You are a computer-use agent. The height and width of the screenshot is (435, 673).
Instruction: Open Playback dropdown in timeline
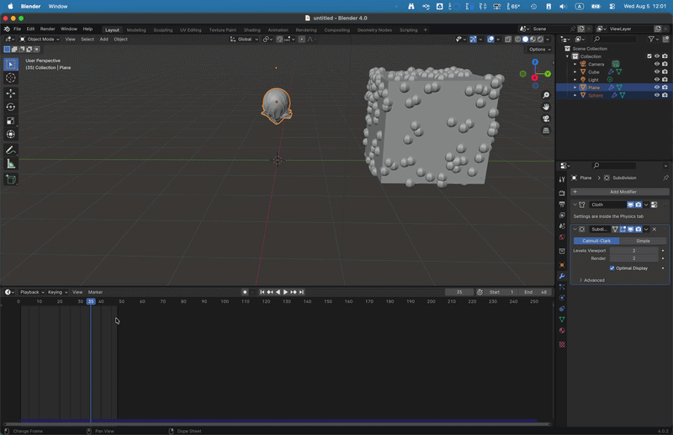pos(32,292)
